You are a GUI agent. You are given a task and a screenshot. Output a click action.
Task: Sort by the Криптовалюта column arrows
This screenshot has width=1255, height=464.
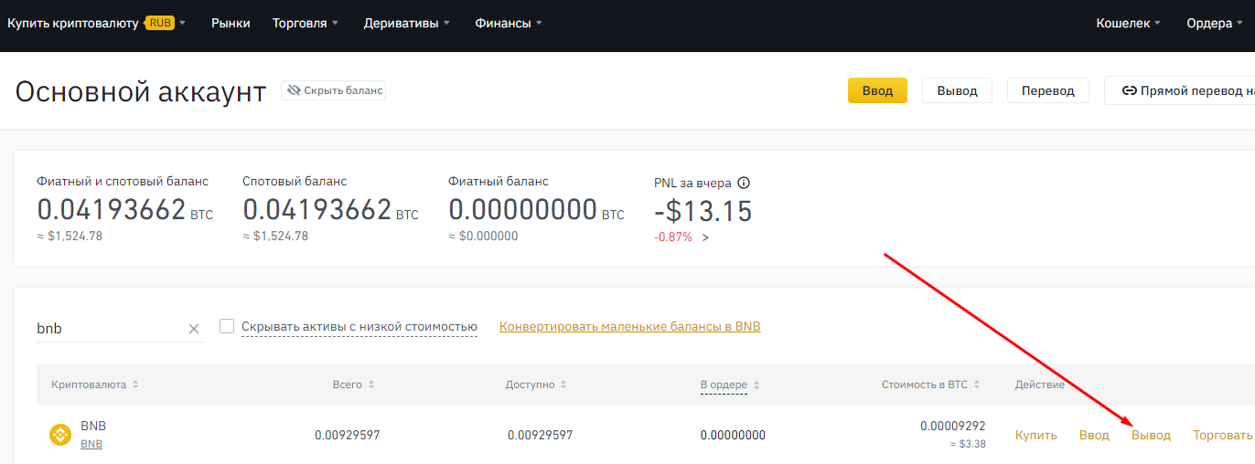pos(135,385)
